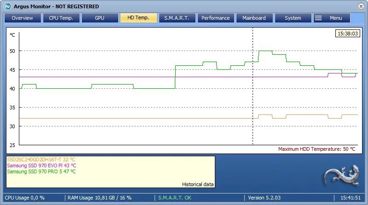Close the Argus Monitor window
This screenshot has width=368, height=205.
point(361,6)
